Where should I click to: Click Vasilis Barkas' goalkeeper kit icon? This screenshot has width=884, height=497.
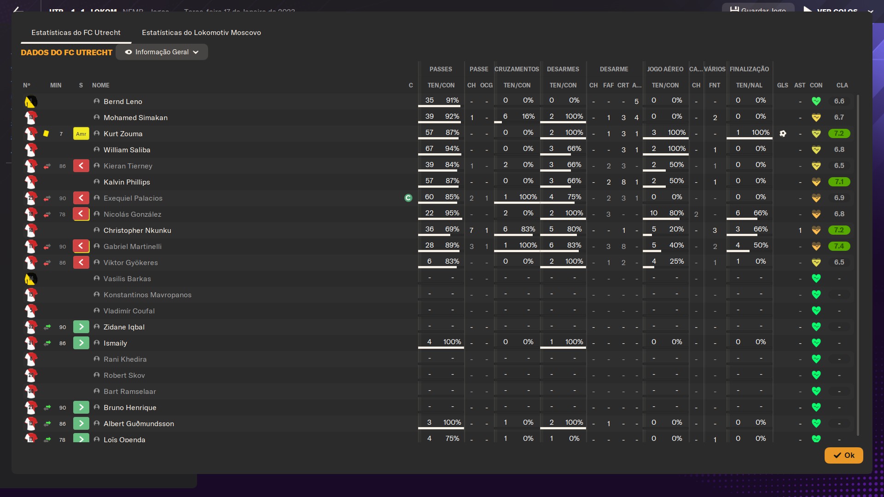coord(31,278)
